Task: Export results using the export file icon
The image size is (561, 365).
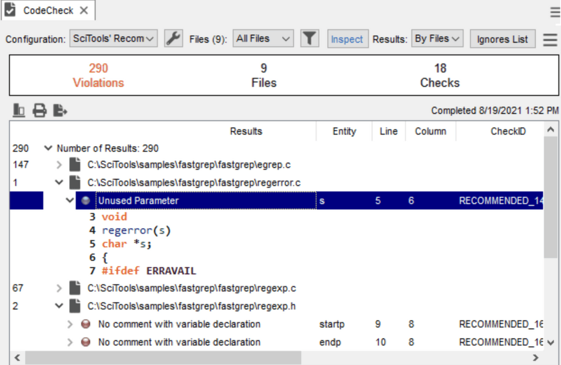Action: (x=60, y=111)
